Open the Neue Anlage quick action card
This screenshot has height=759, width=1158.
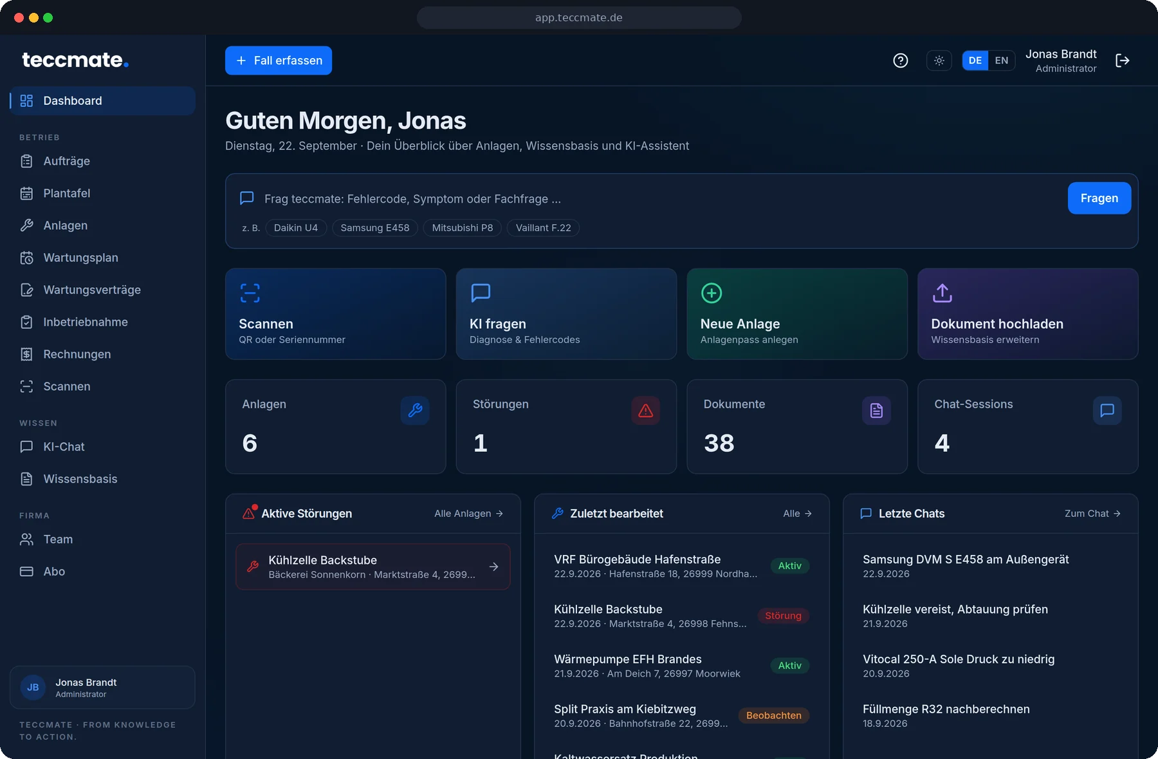(x=797, y=314)
